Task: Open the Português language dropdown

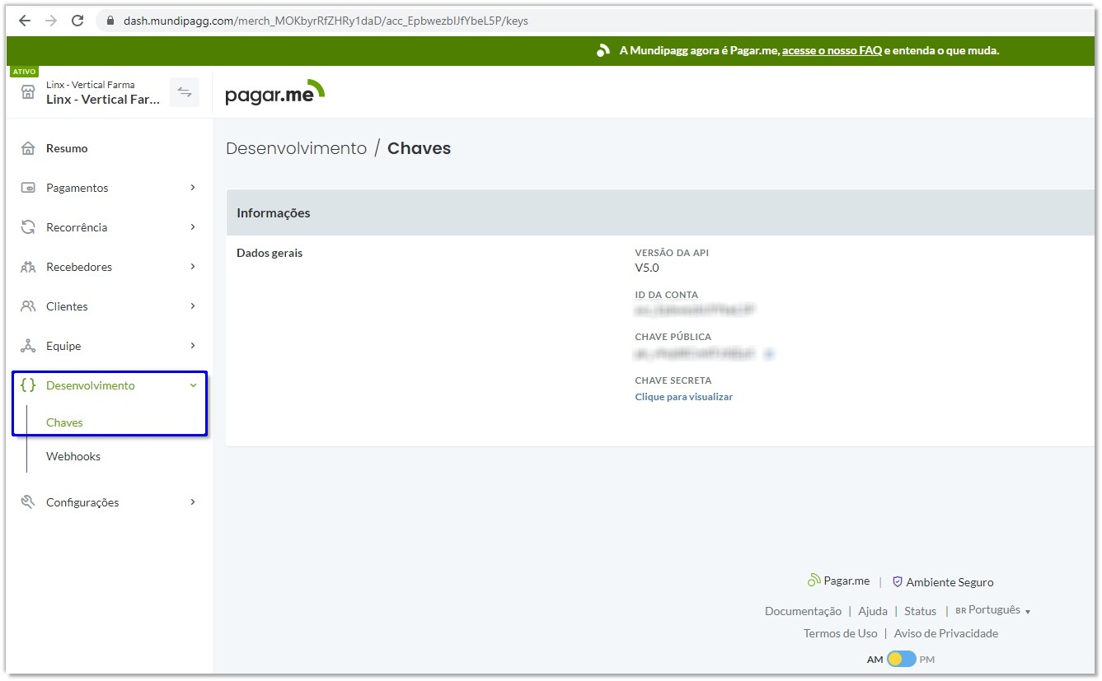Action: [x=993, y=610]
